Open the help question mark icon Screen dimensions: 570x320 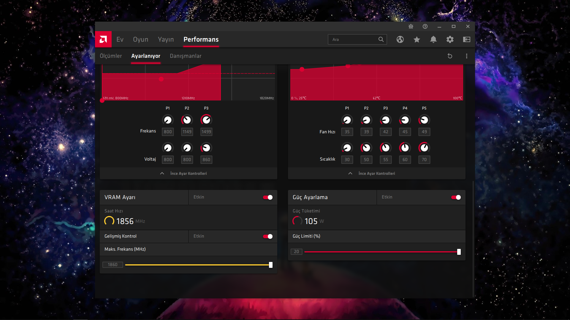pos(425,26)
